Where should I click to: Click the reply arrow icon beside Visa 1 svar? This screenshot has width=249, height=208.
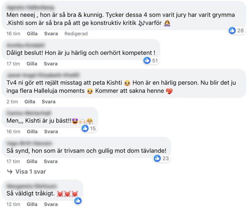(x=10, y=172)
